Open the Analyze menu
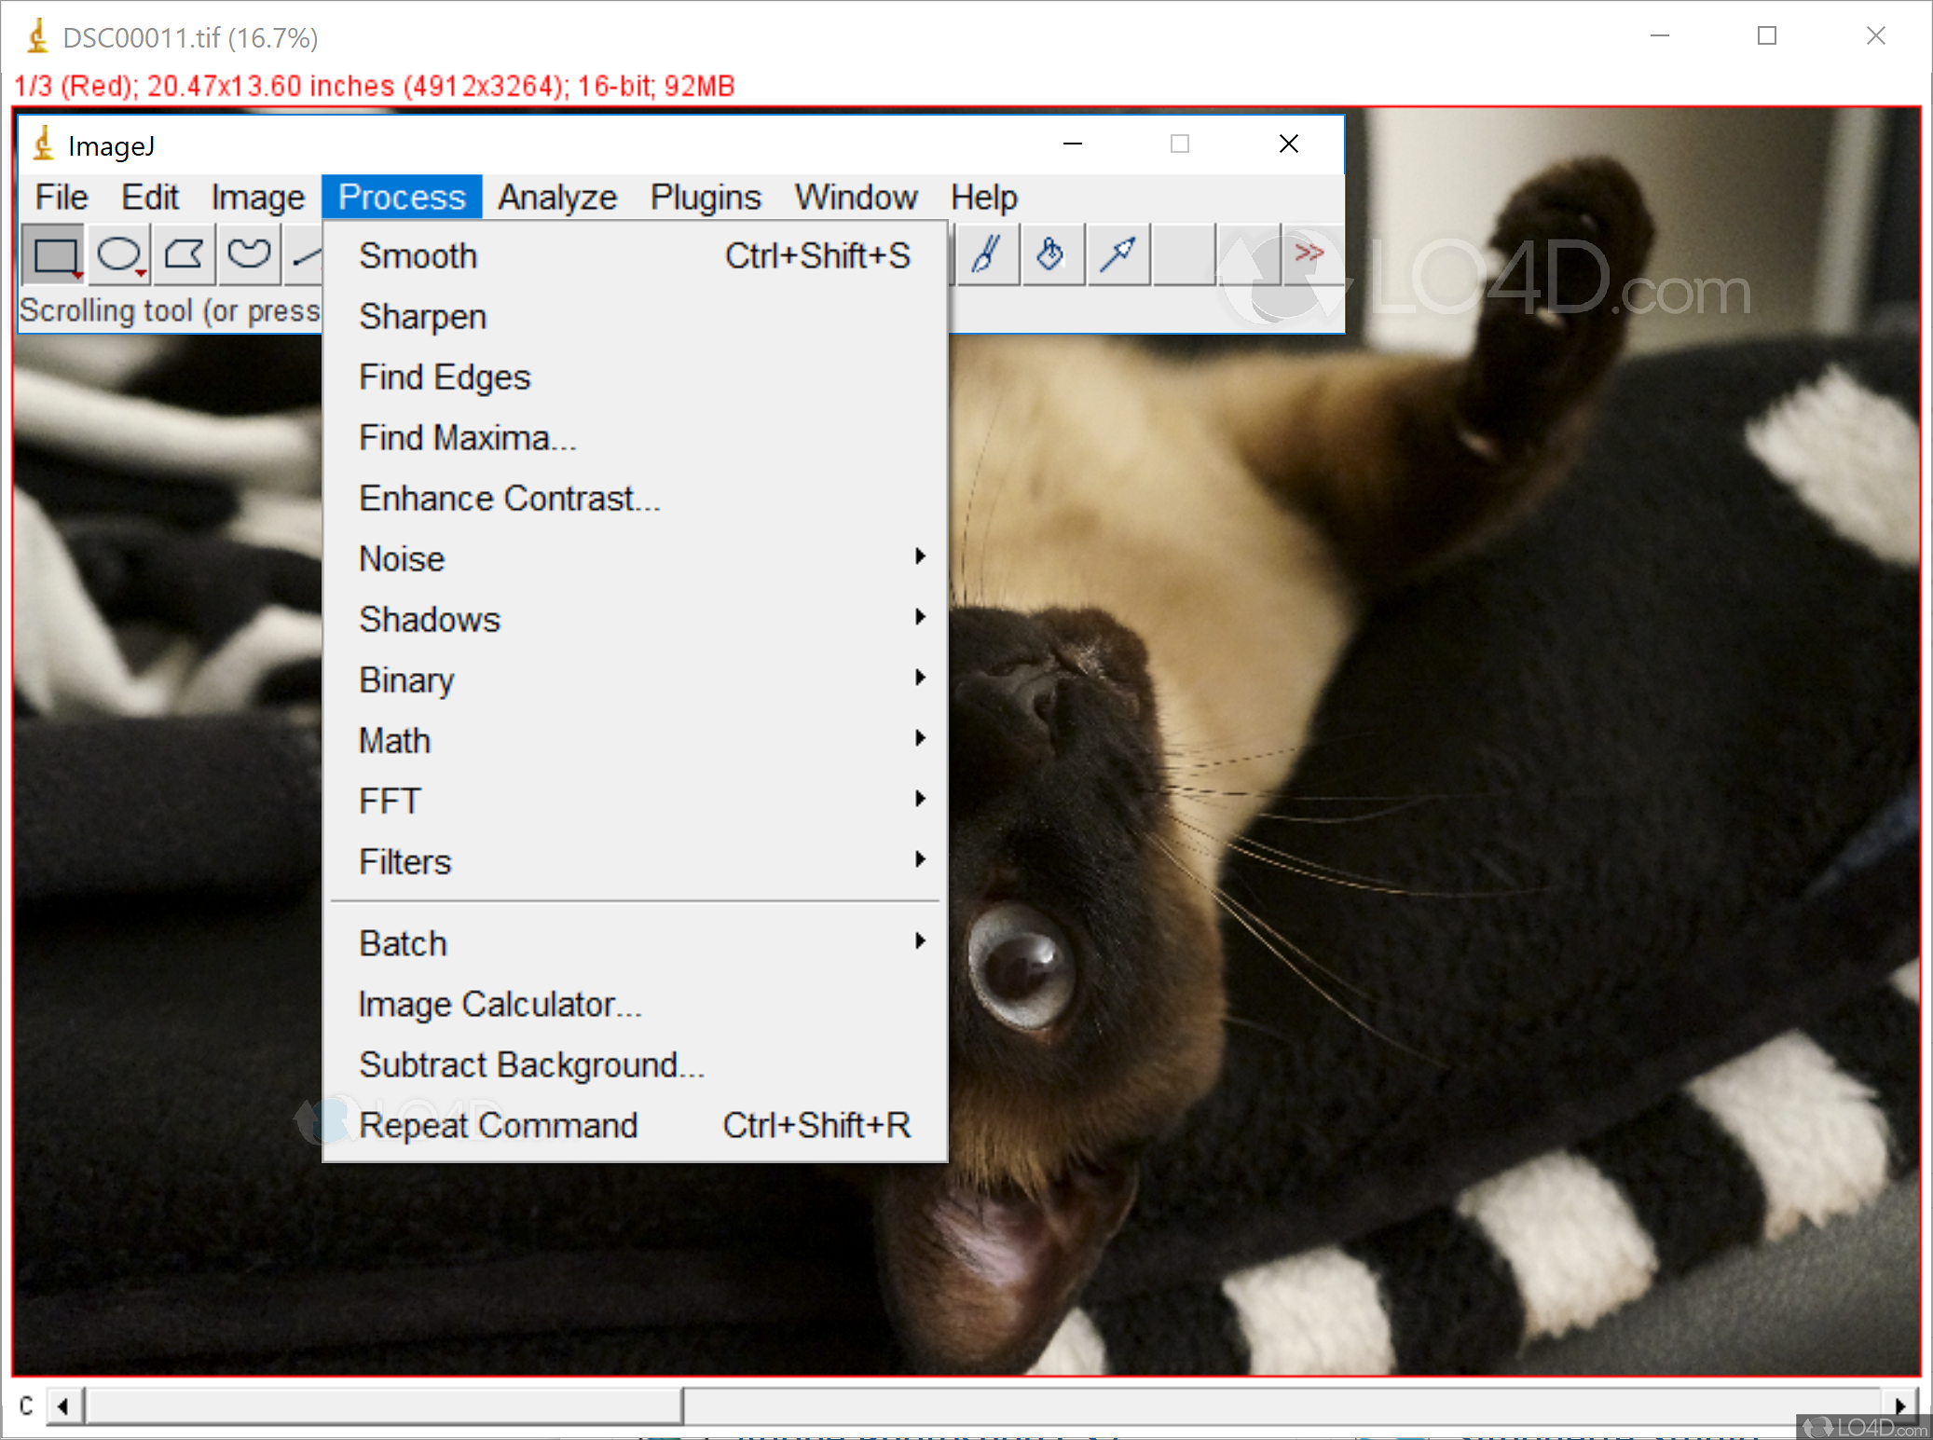The image size is (1933, 1440). click(x=556, y=198)
